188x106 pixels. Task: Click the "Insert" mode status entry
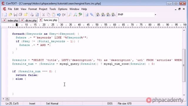(x=32, y=103)
